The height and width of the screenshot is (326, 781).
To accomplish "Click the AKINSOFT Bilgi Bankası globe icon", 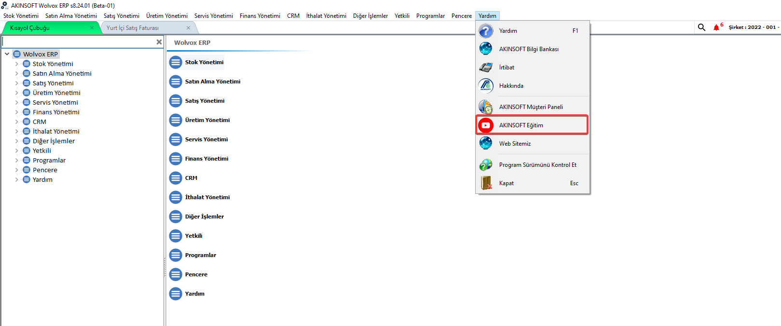I will point(486,49).
